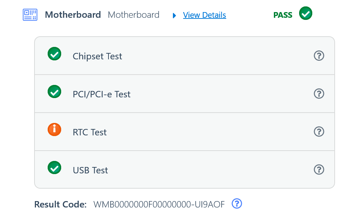Click Chipset Test green check icon
Image resolution: width=345 pixels, height=216 pixels.
tap(54, 54)
